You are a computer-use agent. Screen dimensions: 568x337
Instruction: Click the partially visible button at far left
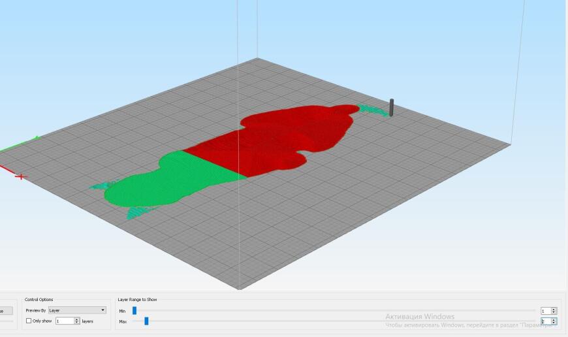pyautogui.click(x=6, y=310)
